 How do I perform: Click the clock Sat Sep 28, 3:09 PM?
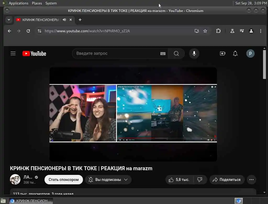coord(251,3)
